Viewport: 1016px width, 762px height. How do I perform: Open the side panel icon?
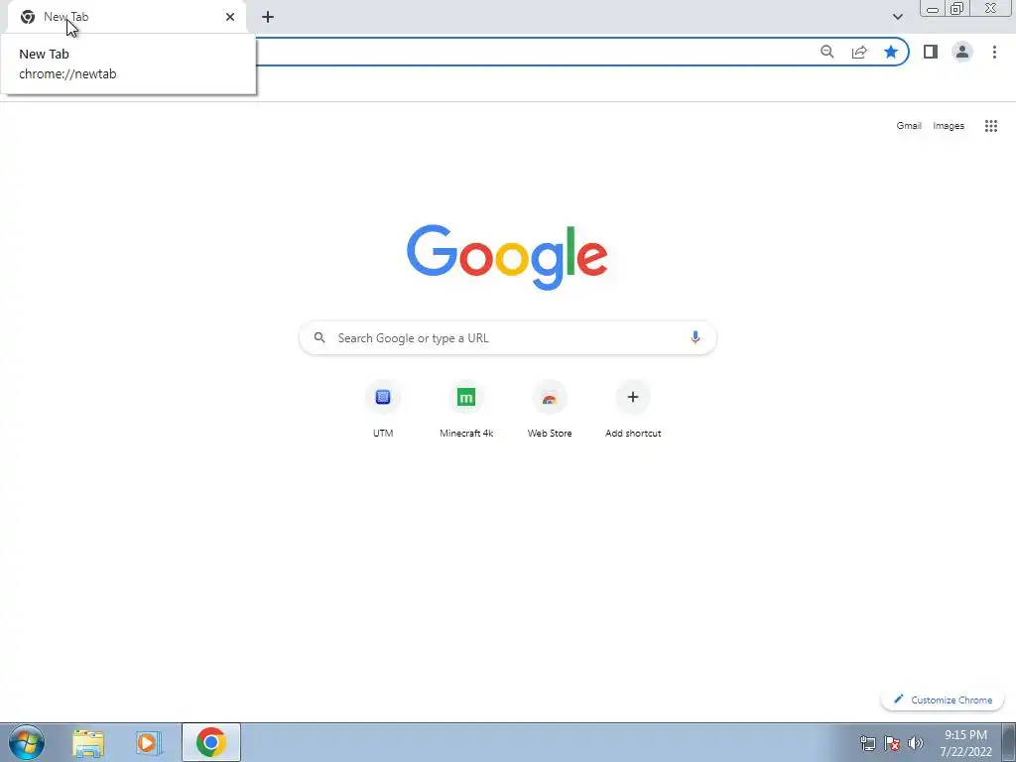931,52
